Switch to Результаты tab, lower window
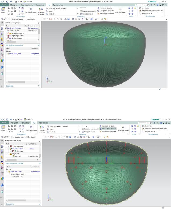Screen dimensions: 171x209 [25, 123]
